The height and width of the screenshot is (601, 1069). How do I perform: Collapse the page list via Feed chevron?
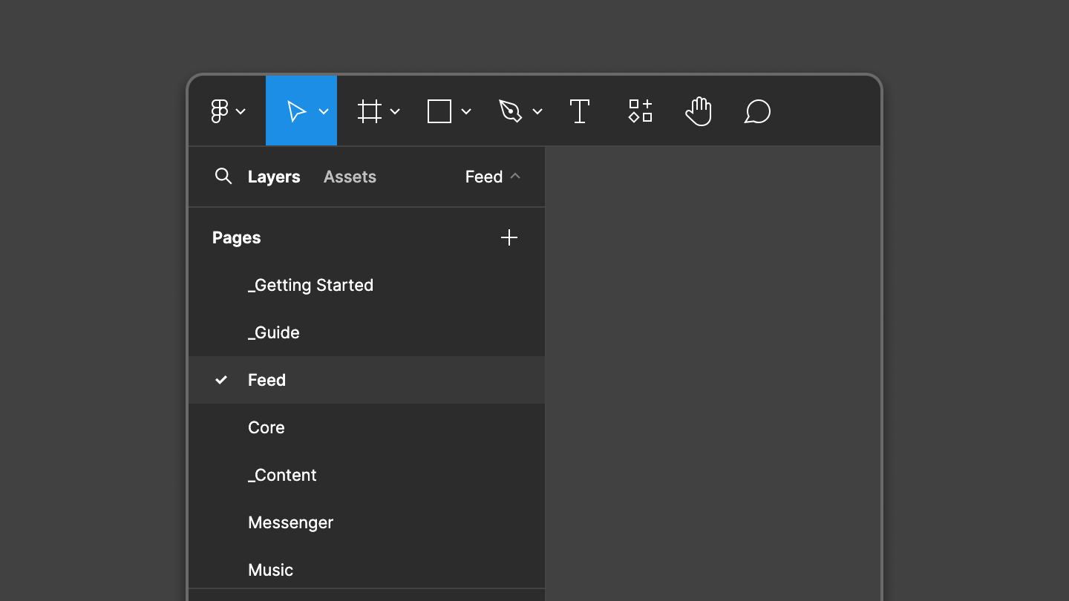[515, 176]
